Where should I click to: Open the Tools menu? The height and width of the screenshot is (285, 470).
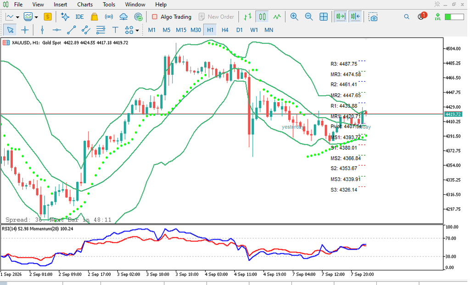(109, 5)
